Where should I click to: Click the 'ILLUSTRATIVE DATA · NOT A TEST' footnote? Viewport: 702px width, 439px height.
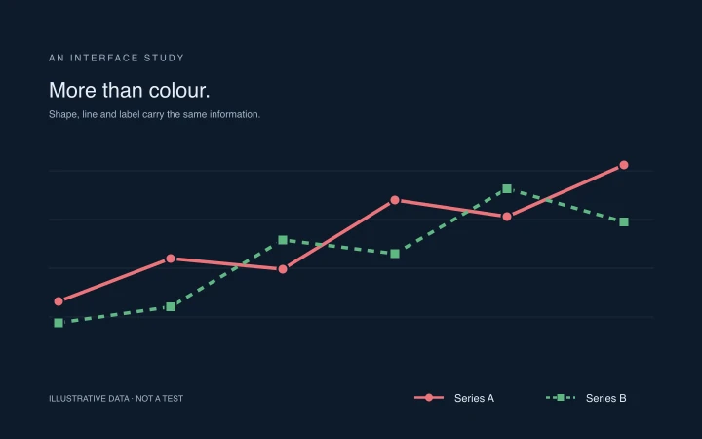pyautogui.click(x=116, y=399)
